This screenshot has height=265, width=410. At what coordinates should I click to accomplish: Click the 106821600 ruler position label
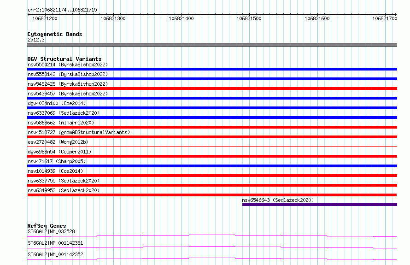tap(317, 18)
